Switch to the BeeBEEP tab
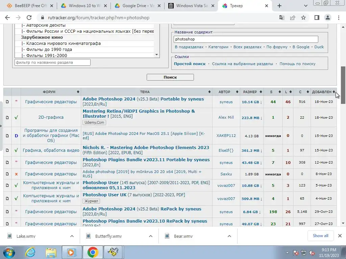This screenshot has width=346, height=259. point(30,6)
